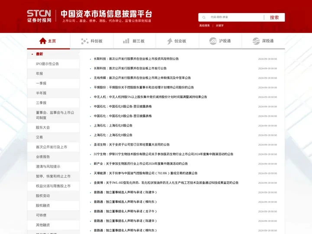Click the 科创板 dots icon
312x234 pixels.
[x=84, y=41]
